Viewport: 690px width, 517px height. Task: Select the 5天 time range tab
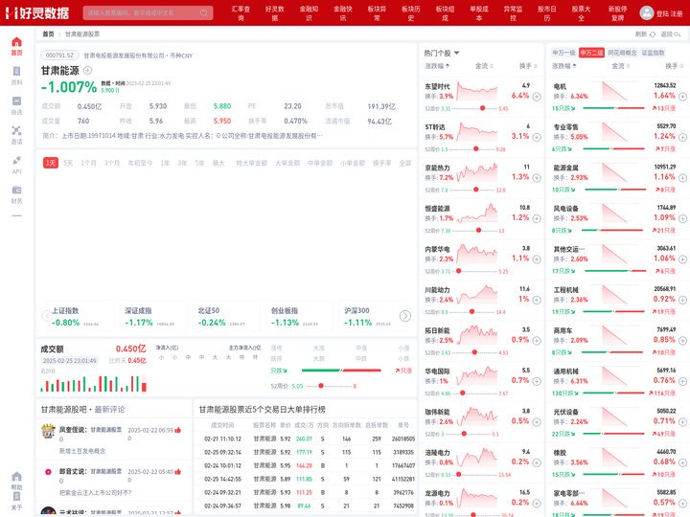point(68,163)
